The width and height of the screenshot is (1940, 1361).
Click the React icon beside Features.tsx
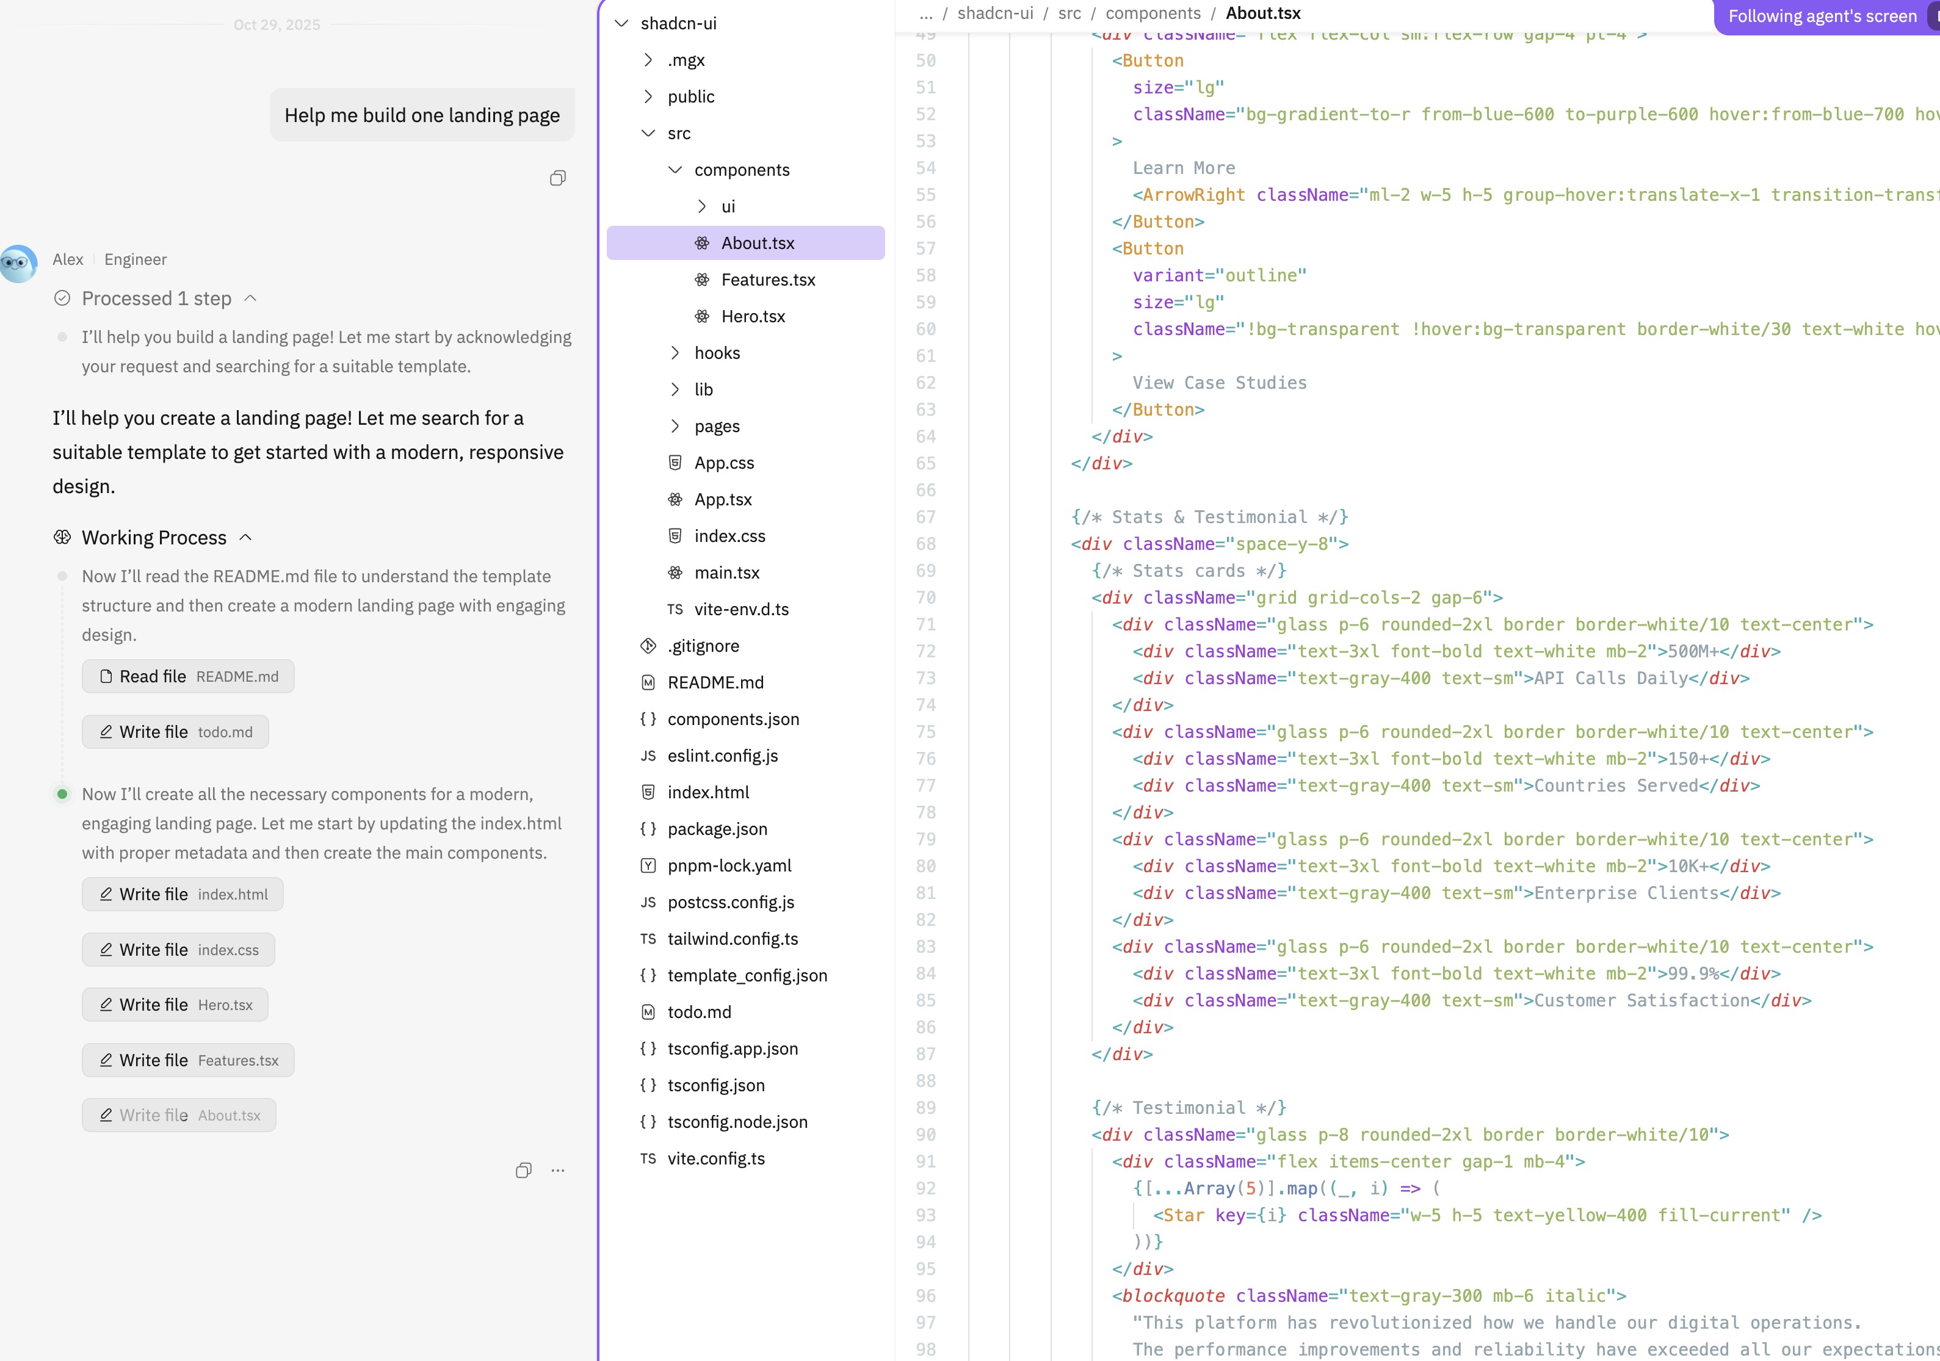[x=702, y=280]
